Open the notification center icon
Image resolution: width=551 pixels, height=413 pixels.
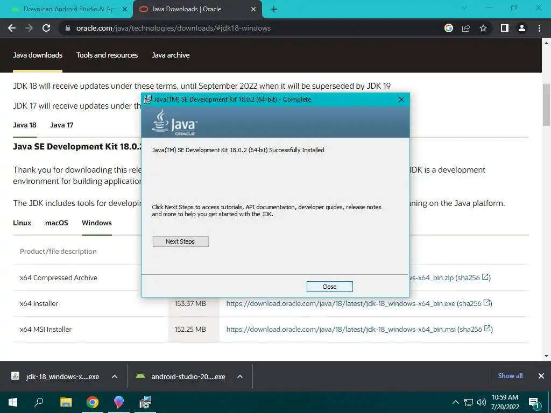point(534,403)
